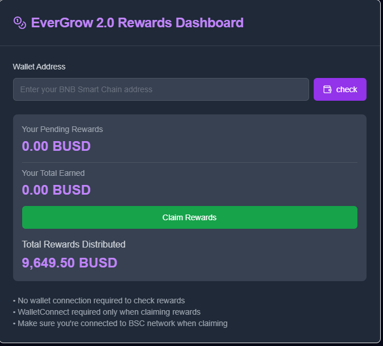The height and width of the screenshot is (346, 383).
Task: Click the pending rewards 0.00 BUSD value
Action: click(56, 146)
